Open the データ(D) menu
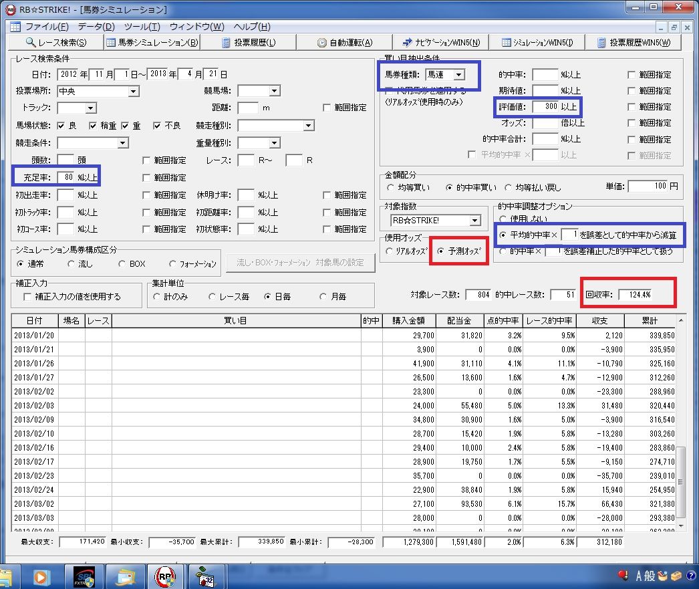Viewport: 699px width, 589px height. coord(96,27)
